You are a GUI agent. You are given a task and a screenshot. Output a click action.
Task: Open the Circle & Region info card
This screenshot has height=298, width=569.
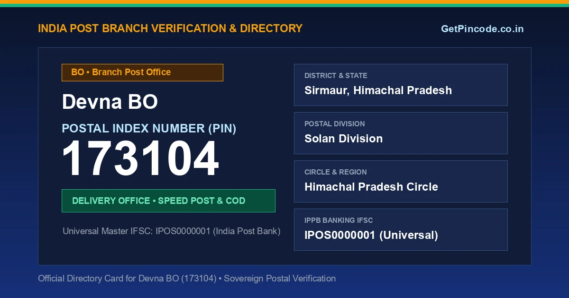pyautogui.click(x=401, y=181)
